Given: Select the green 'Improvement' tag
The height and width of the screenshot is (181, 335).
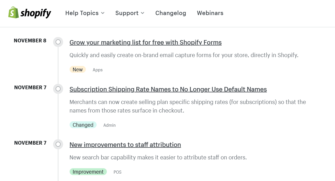Looking at the screenshot, I should coord(88,172).
